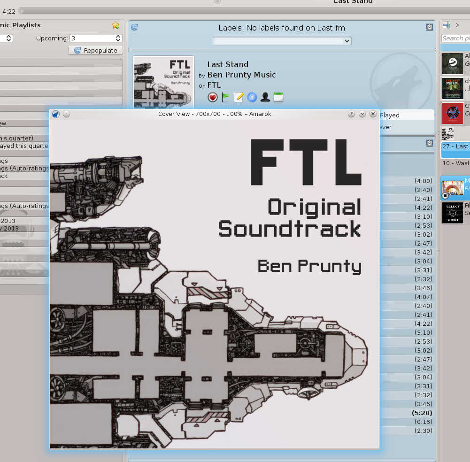The height and width of the screenshot is (462, 470).
Task: Click artist name 'Ben Prunty Music'
Action: point(242,75)
